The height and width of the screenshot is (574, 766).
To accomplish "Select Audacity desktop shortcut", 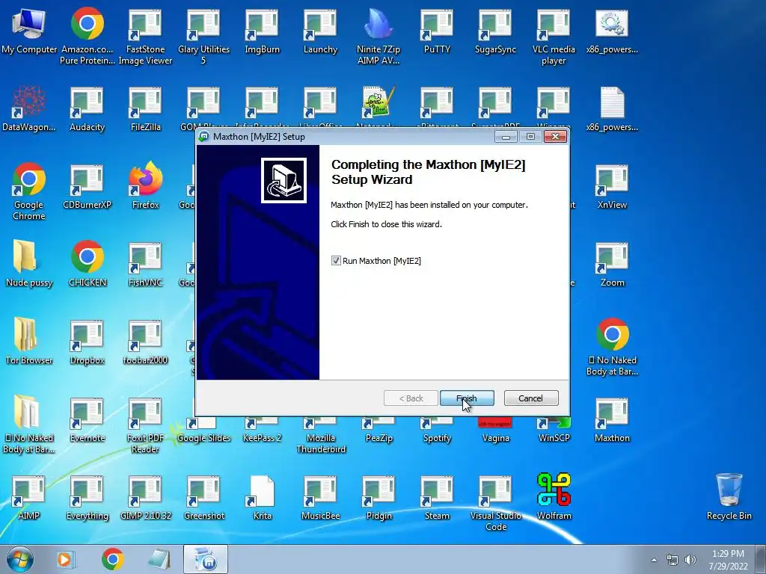I will [x=87, y=109].
